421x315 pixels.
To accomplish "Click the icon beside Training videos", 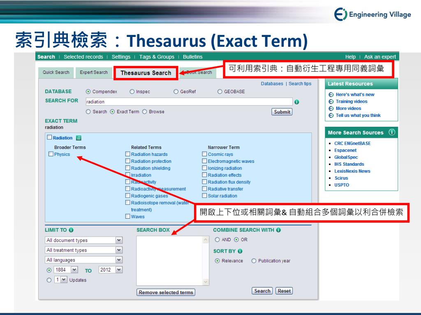I will point(331,102).
